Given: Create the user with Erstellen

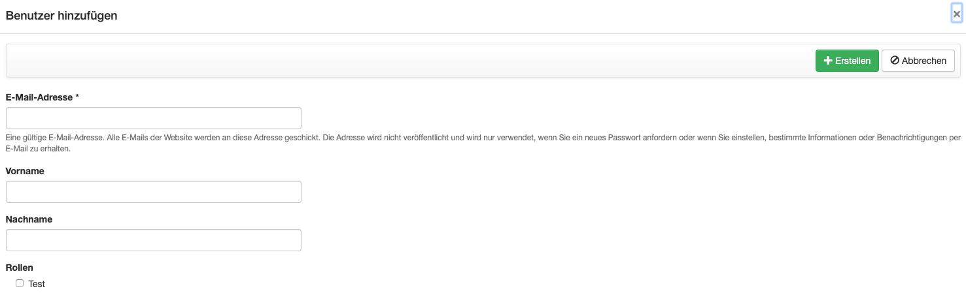Looking at the screenshot, I should coord(847,61).
